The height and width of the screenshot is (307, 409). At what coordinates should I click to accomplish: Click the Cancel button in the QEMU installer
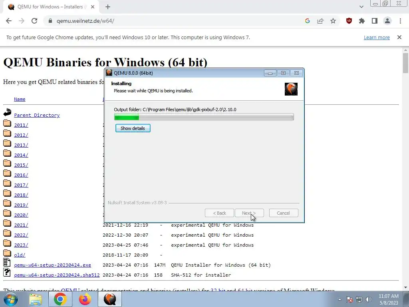284,213
